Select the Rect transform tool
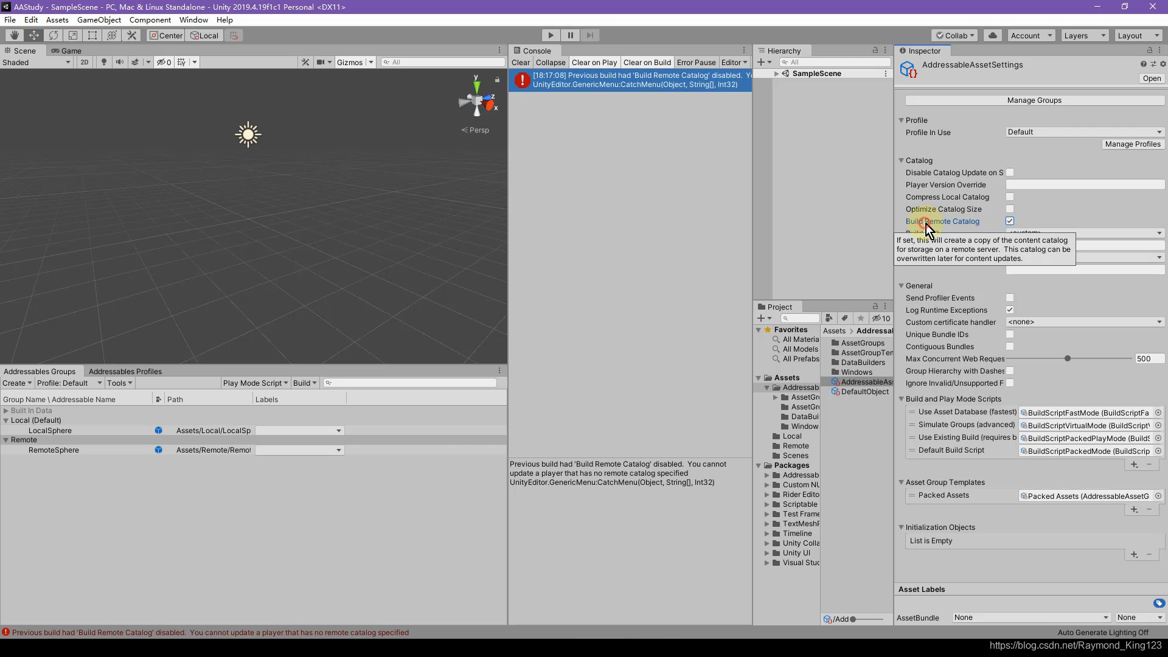1168x657 pixels. [x=92, y=35]
